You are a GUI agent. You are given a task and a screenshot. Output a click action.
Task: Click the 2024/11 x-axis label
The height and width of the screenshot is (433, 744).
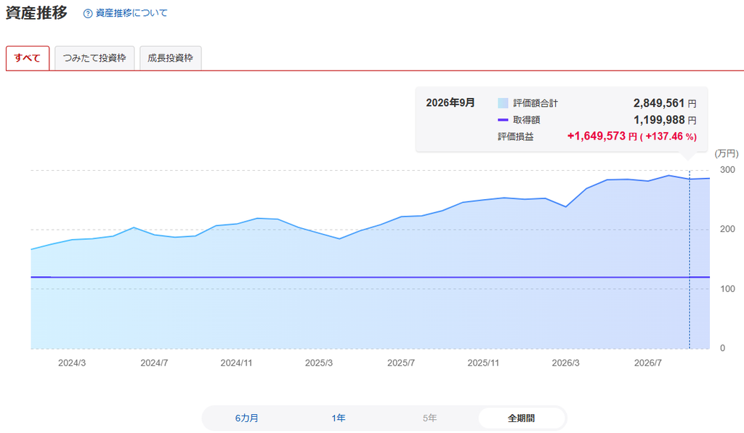click(236, 363)
